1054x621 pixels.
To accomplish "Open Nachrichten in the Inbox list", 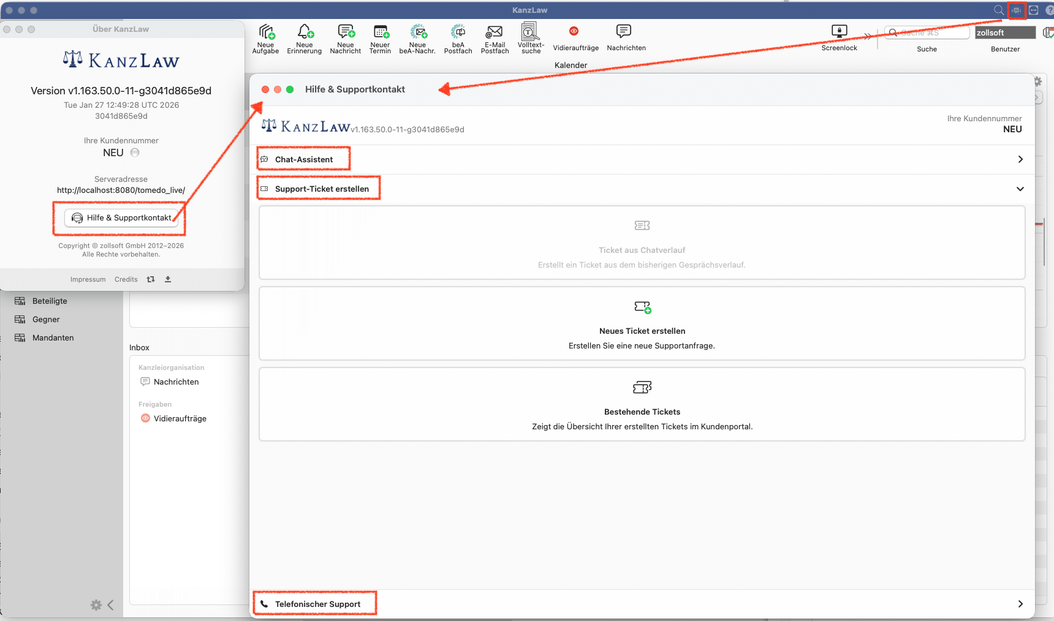I will (x=176, y=382).
